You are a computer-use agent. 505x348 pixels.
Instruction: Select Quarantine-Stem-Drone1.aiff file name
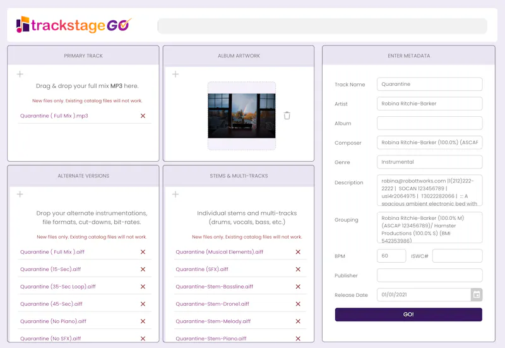point(213,304)
